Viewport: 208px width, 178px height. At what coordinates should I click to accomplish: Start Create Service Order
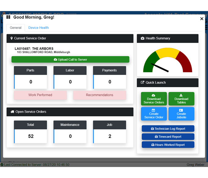154,114
